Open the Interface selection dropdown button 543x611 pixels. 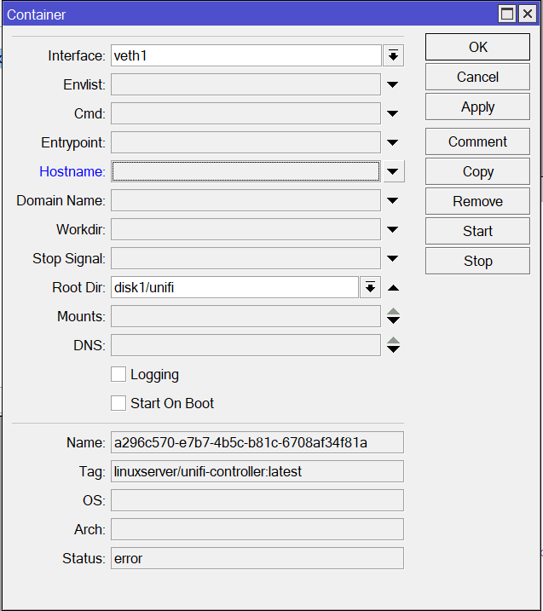pos(393,56)
